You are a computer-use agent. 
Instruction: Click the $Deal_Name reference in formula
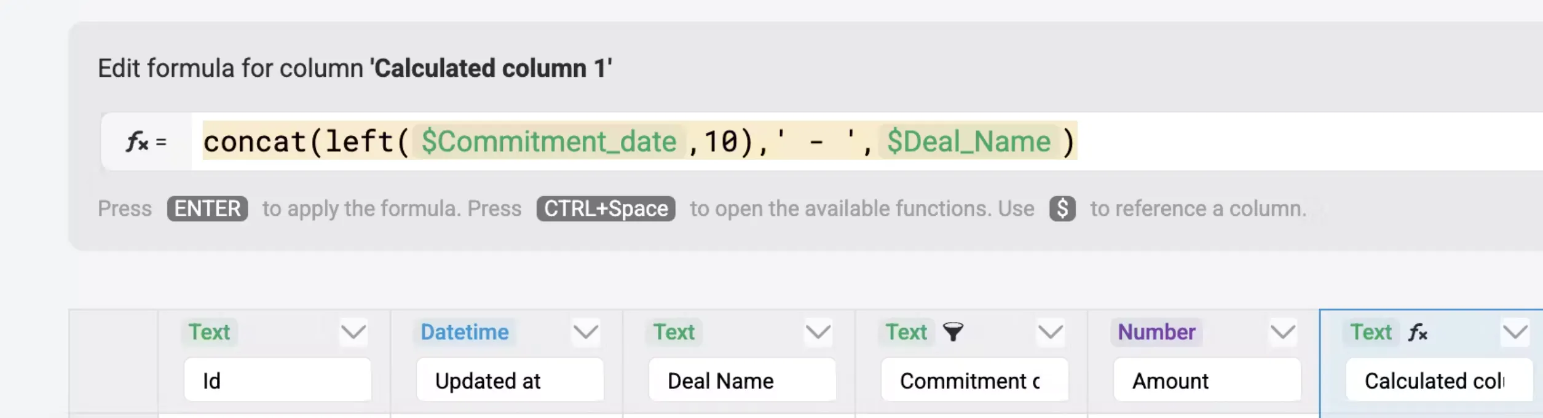tap(968, 142)
